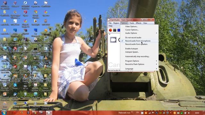
Task: Select ACDSee for PENTAX 3.0 icon
Action: pos(15,78)
